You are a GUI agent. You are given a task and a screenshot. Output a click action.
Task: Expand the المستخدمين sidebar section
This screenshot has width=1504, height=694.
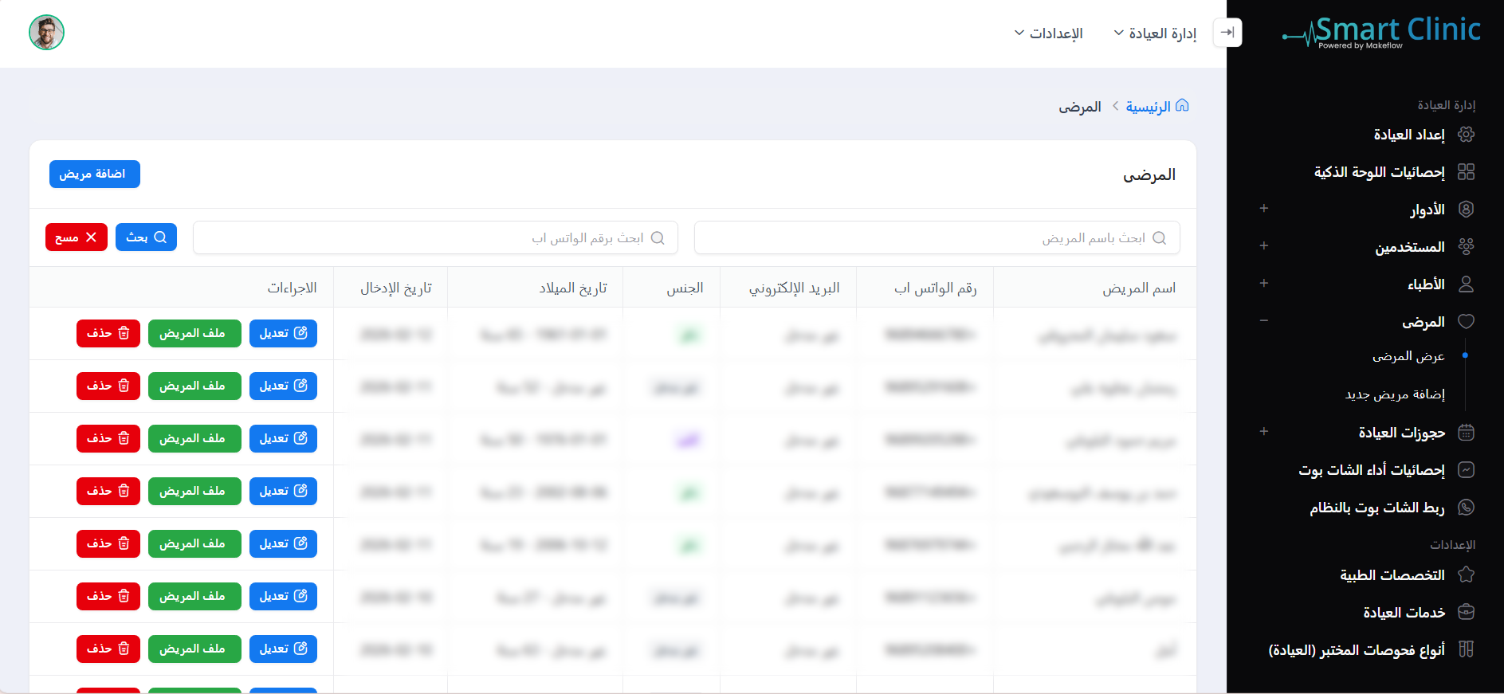1264,246
